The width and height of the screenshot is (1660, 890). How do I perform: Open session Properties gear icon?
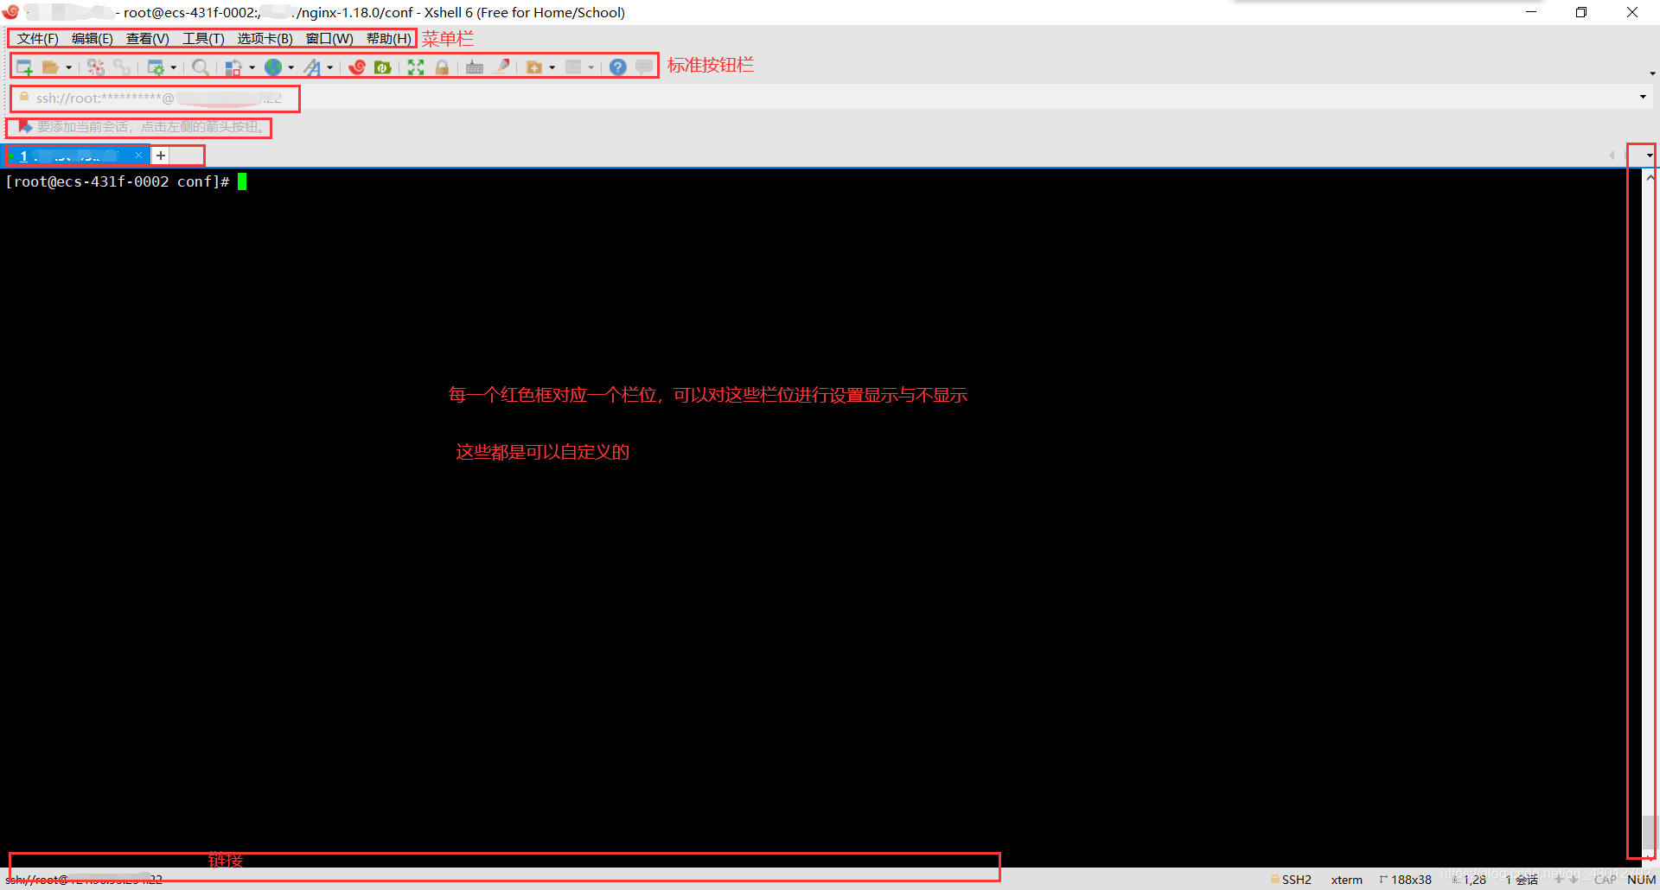(156, 67)
